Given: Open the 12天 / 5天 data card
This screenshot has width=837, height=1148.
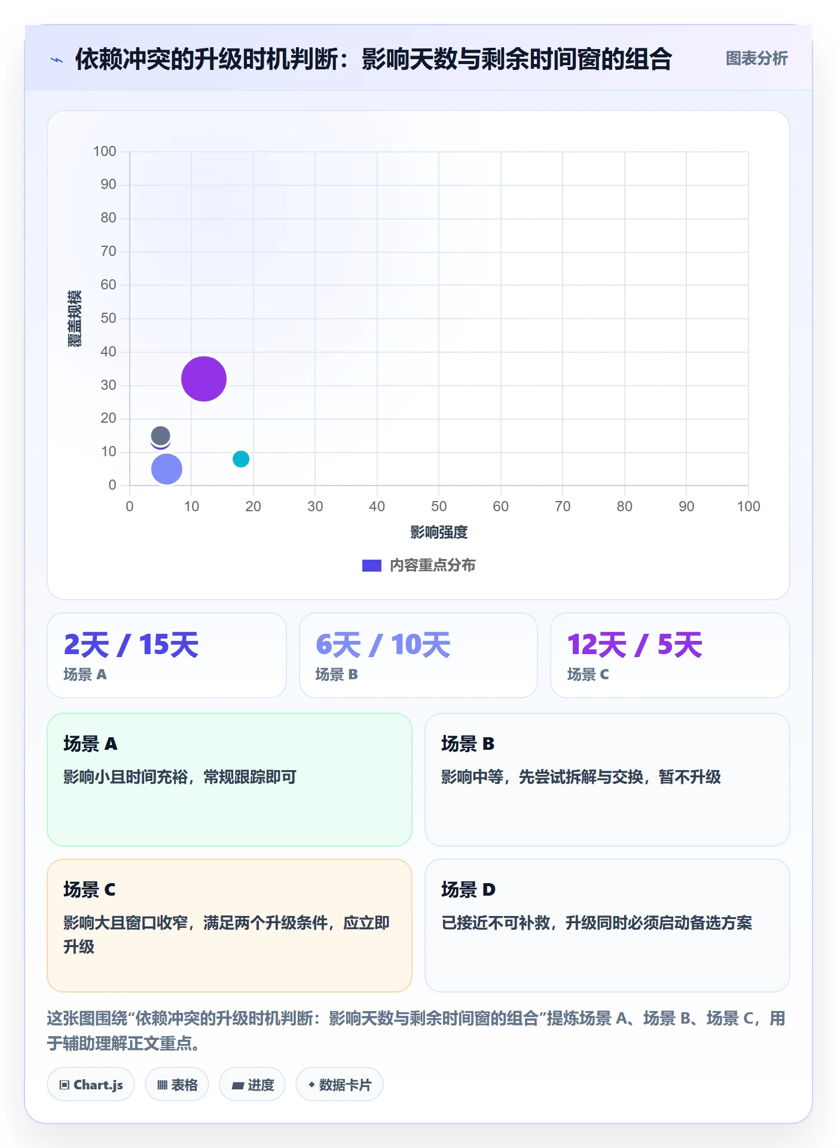Looking at the screenshot, I should point(670,655).
